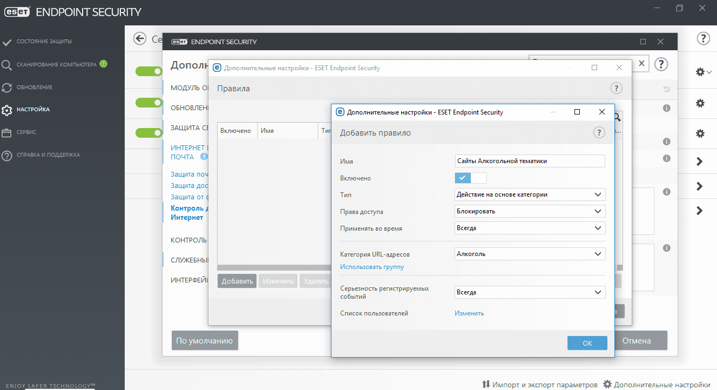Expand the Серьезность регистрируемых событий dropdown
The height and width of the screenshot is (390, 717).
(530, 292)
